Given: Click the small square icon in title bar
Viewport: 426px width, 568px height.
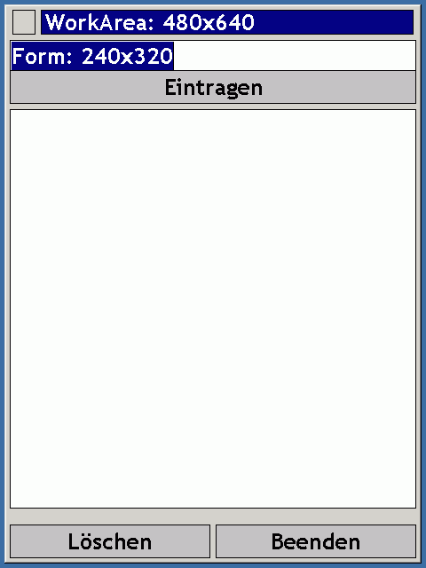Looking at the screenshot, I should pos(24,22).
